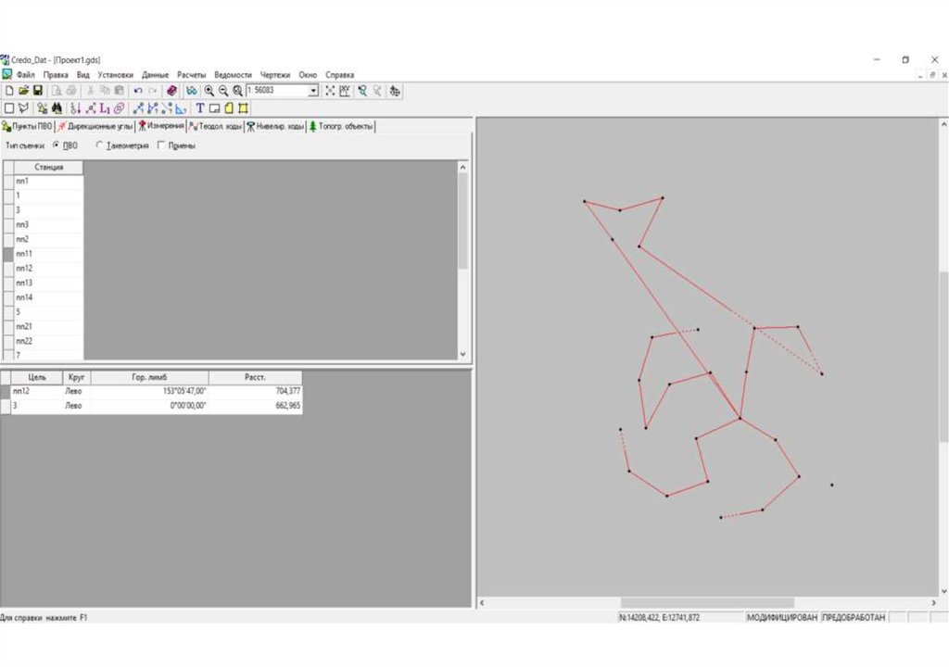The height and width of the screenshot is (668, 949).
Task: Click the Undo arrow icon
Action: point(138,91)
